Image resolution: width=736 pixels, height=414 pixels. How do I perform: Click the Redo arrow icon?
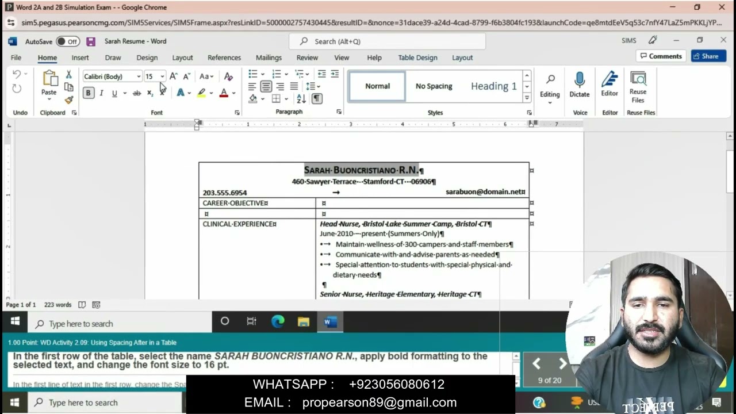[x=17, y=89]
